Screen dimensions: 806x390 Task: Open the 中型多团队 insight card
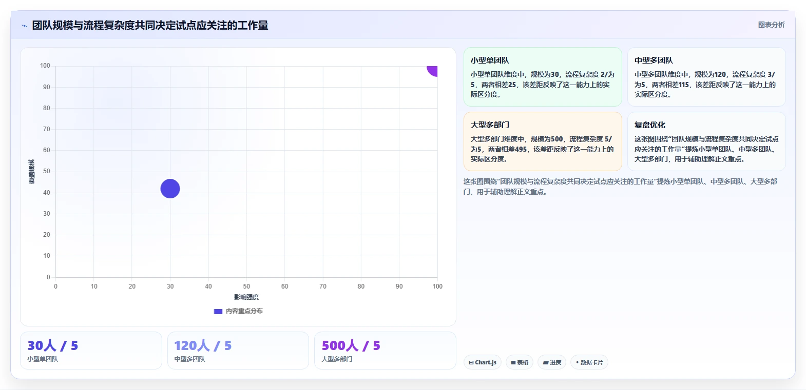point(706,77)
